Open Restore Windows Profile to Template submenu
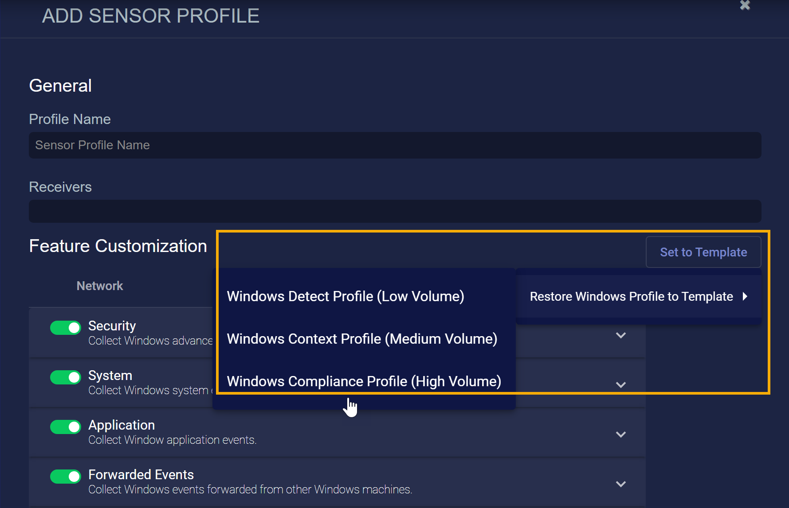The height and width of the screenshot is (508, 789). (631, 296)
